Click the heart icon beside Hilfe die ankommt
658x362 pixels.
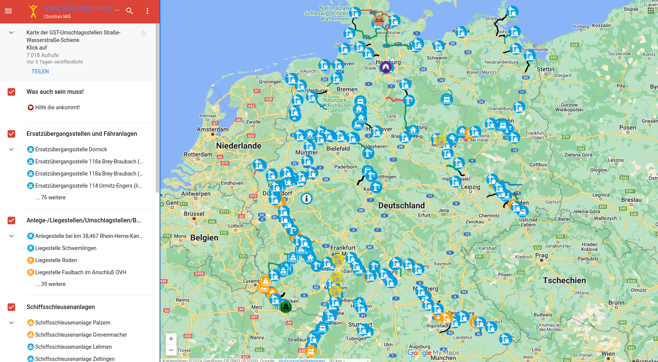click(31, 107)
